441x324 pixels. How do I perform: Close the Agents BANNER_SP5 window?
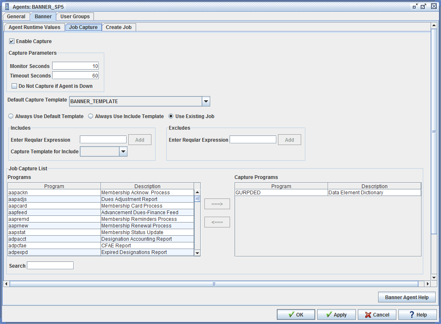(x=434, y=6)
